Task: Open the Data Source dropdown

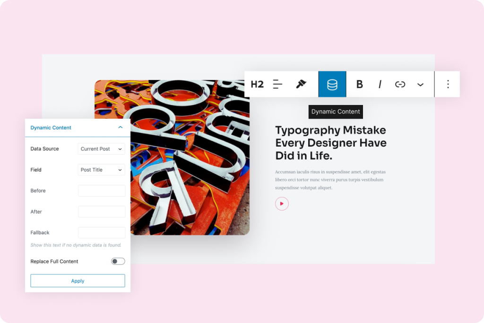Action: [101, 148]
